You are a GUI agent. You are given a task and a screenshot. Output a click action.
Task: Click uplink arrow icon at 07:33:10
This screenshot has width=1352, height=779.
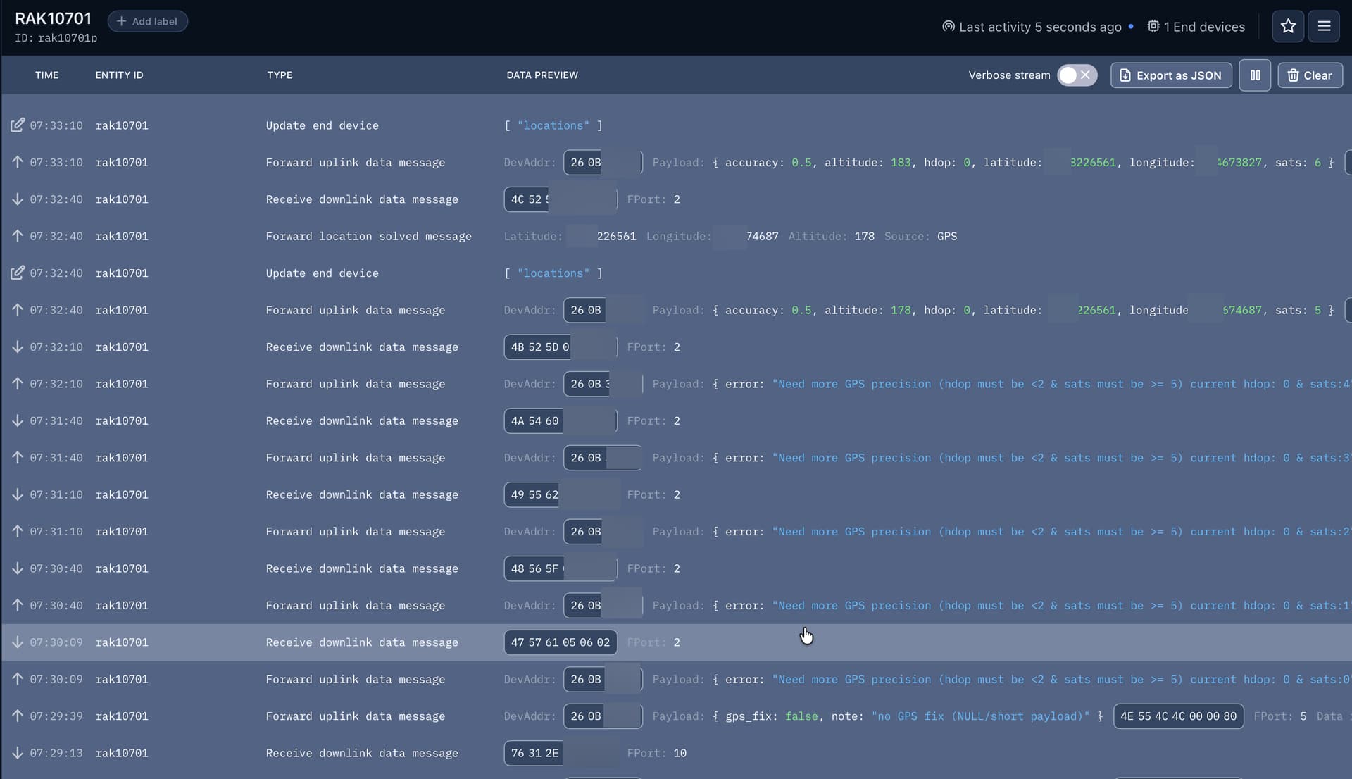pyautogui.click(x=18, y=162)
